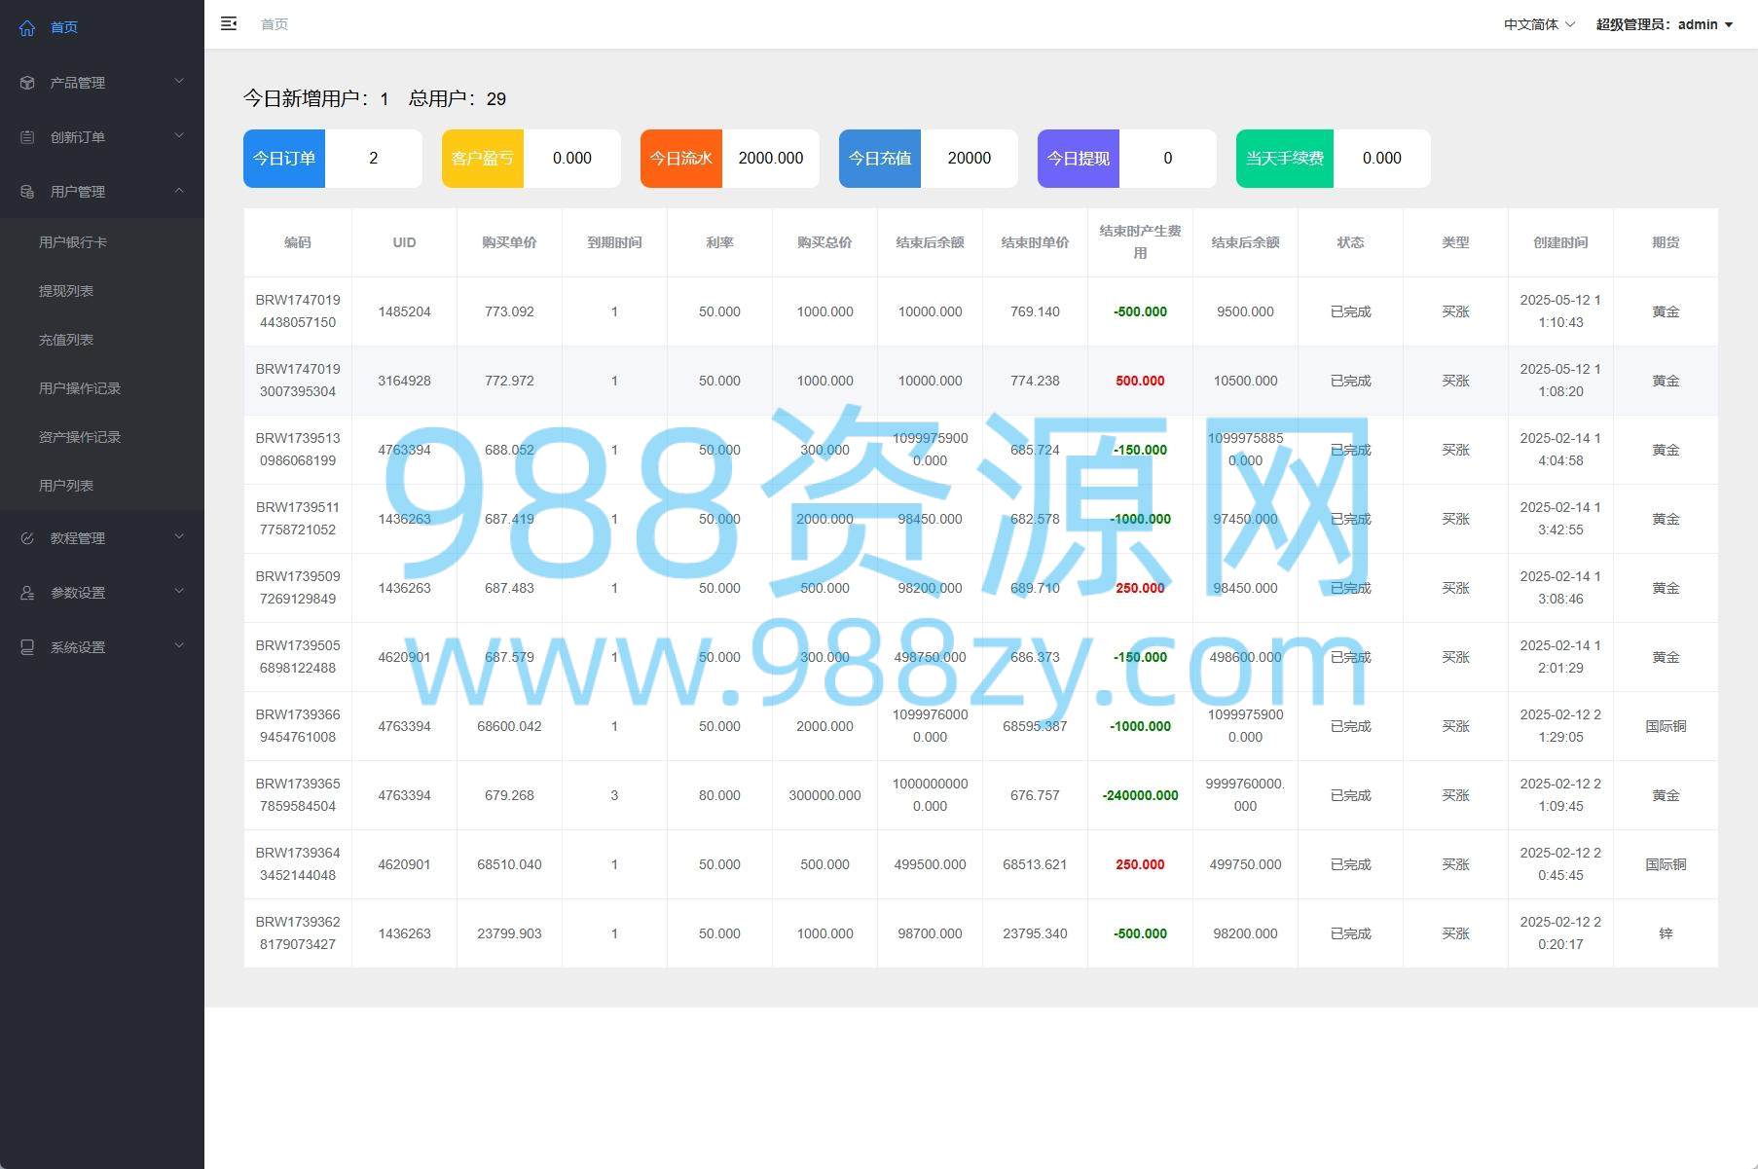Select 提现列表 in the sidebar
Image resolution: width=1758 pixels, height=1169 pixels.
click(66, 291)
